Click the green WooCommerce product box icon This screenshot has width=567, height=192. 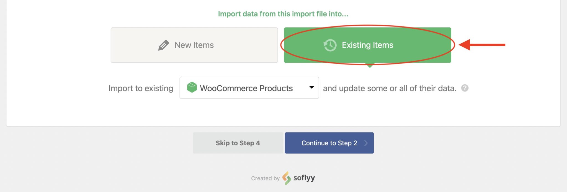click(192, 88)
